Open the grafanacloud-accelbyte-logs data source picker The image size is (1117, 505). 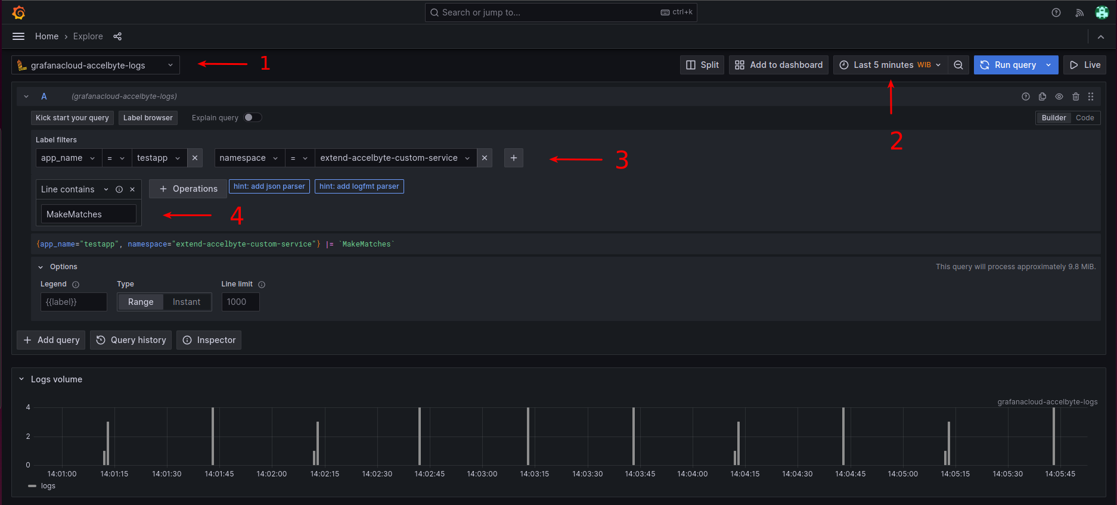(95, 65)
